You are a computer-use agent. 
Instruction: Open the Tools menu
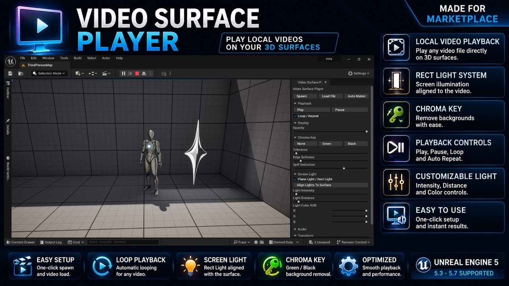pos(64,58)
